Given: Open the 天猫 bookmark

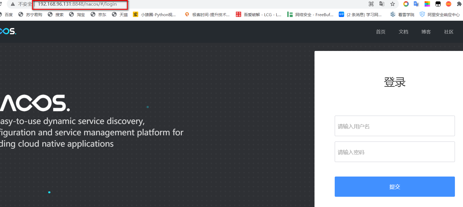Looking at the screenshot, I should 120,15.
